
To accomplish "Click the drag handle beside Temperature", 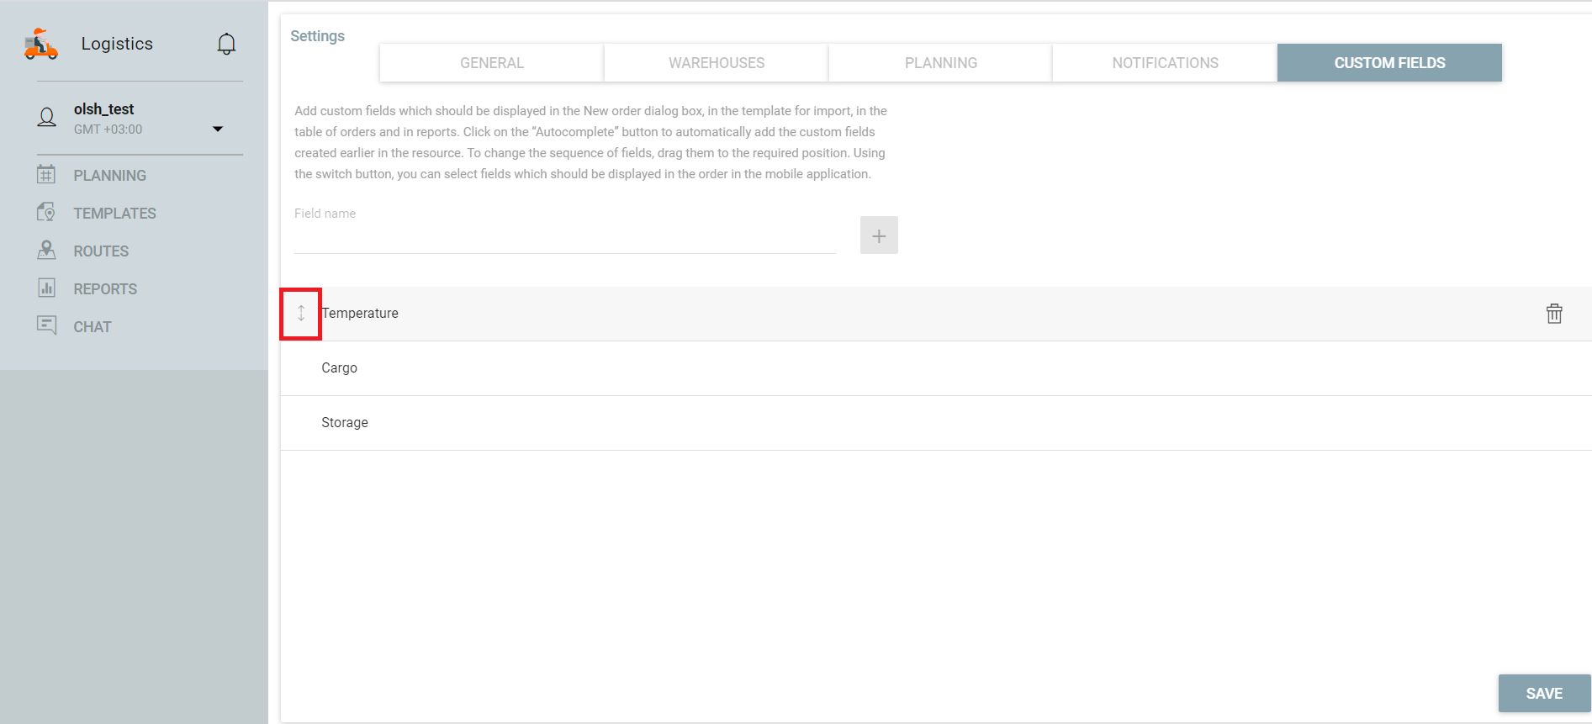I will coord(301,314).
